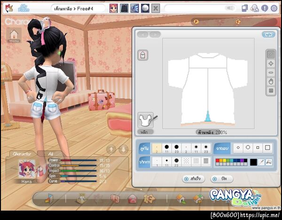This screenshot has width=282, height=220.
Task: Select the hand pan tool
Action: [x=271, y=82]
